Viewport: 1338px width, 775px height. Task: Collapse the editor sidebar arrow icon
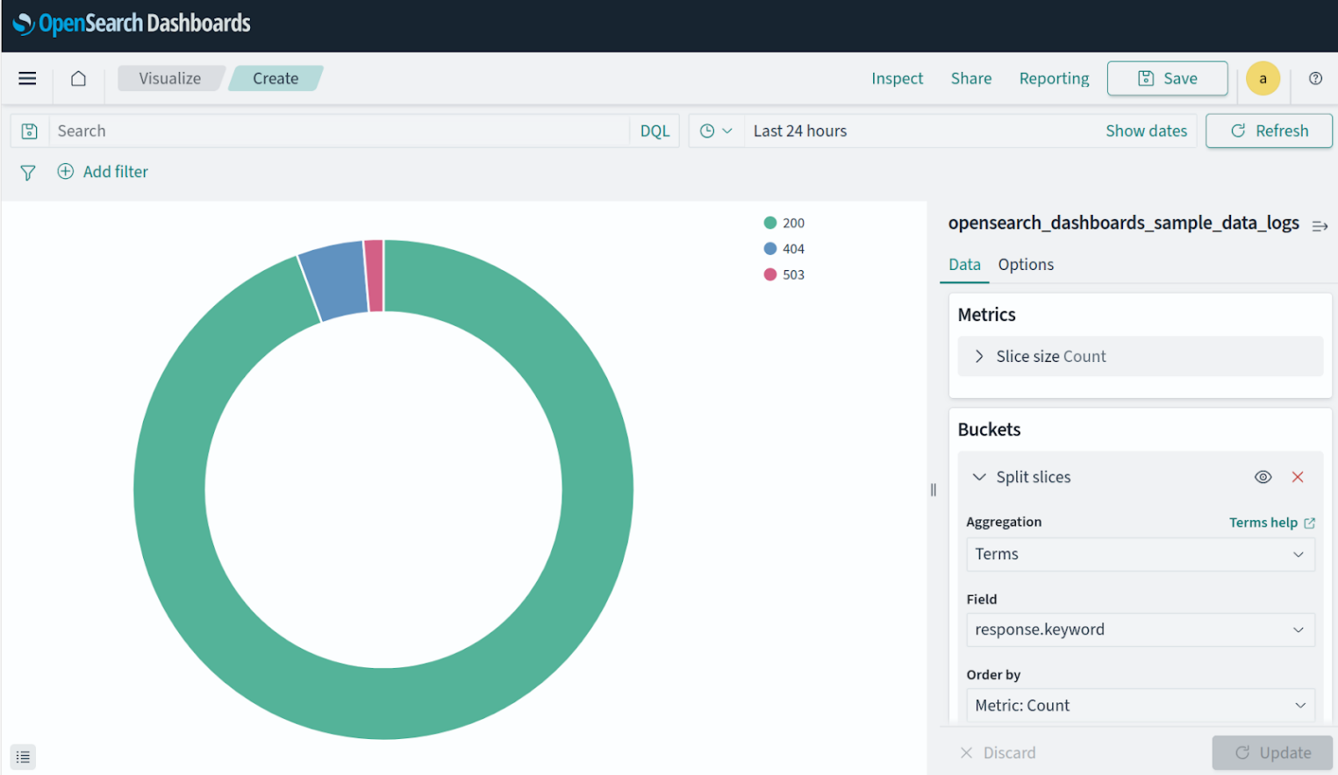tap(1319, 226)
